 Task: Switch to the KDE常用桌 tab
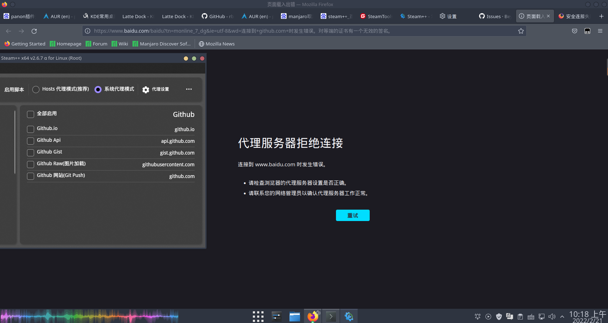99,16
